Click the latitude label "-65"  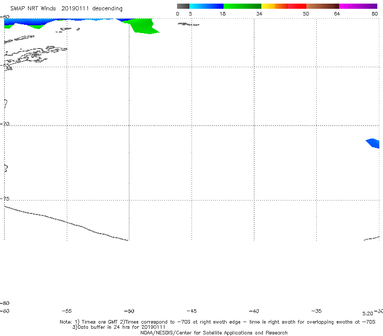tap(5, 66)
